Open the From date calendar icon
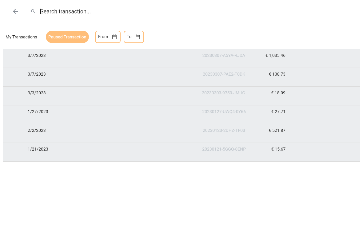 pyautogui.click(x=114, y=37)
